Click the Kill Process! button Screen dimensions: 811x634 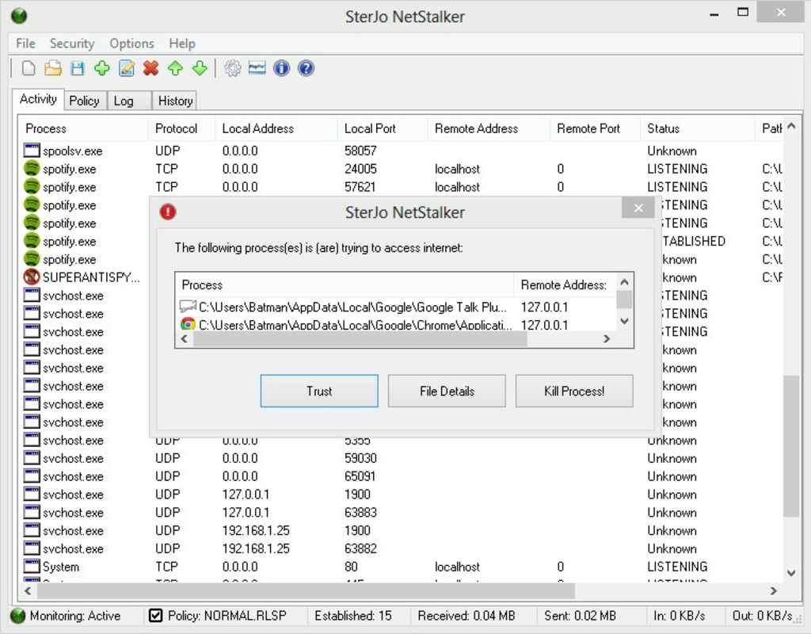(x=574, y=391)
